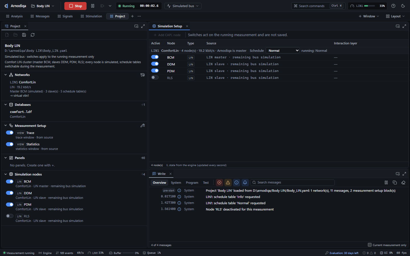Clear the Write window with the eraser
Screen dimensions: 410x256
[x=403, y=183]
